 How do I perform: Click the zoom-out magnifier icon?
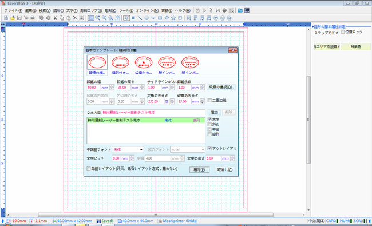104,18
